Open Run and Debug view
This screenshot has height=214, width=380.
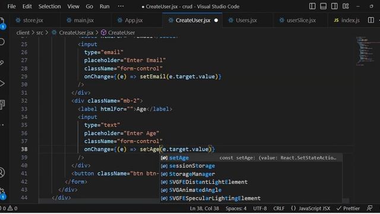click(2, 83)
